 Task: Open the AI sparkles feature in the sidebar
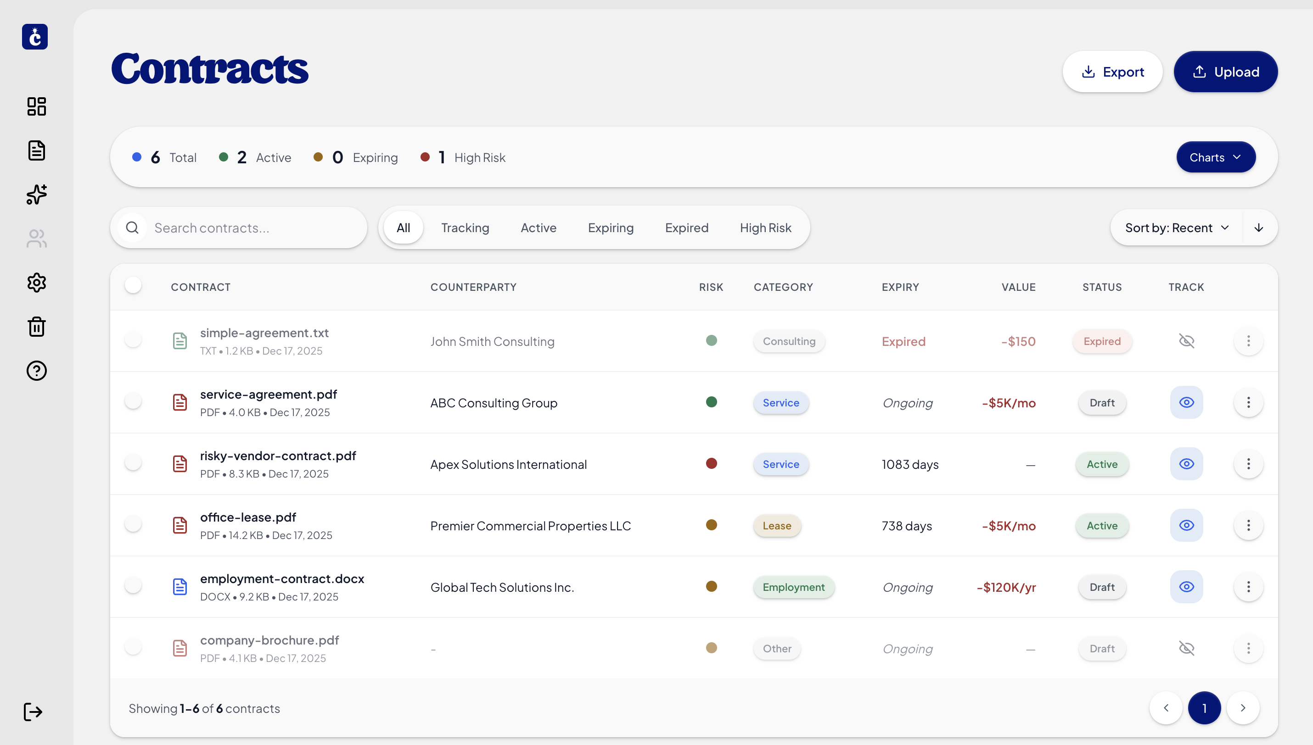click(x=36, y=195)
